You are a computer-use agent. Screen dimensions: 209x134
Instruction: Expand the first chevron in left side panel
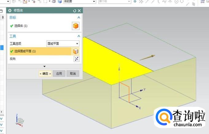(x=1, y=119)
